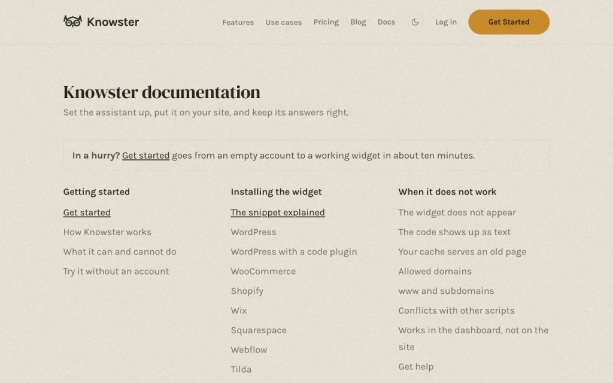The image size is (613, 383).
Task: Open WordPress with a code plugin
Action: coord(293,252)
